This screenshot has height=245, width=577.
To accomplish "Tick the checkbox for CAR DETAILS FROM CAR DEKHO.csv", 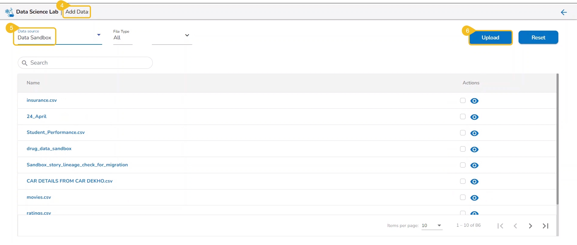I will pyautogui.click(x=463, y=181).
